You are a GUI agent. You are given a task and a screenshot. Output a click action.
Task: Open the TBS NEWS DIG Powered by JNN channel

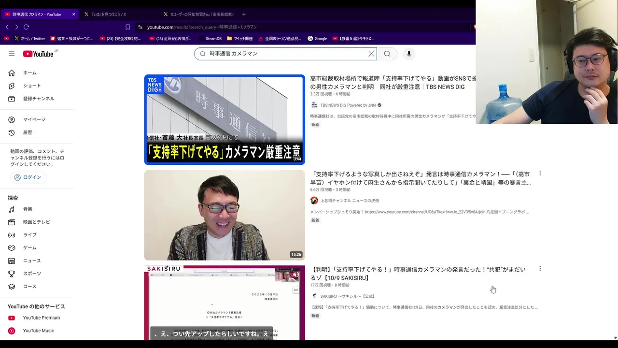[348, 105]
